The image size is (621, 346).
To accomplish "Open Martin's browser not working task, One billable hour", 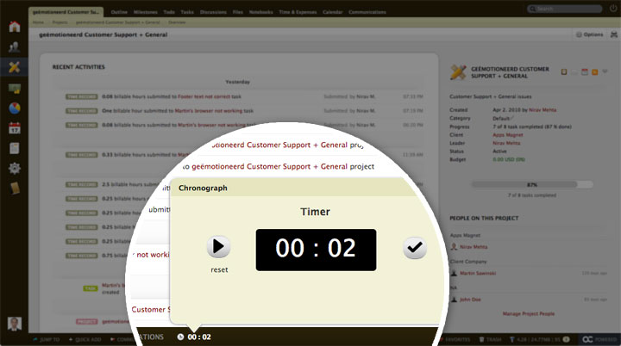I will click(x=209, y=111).
